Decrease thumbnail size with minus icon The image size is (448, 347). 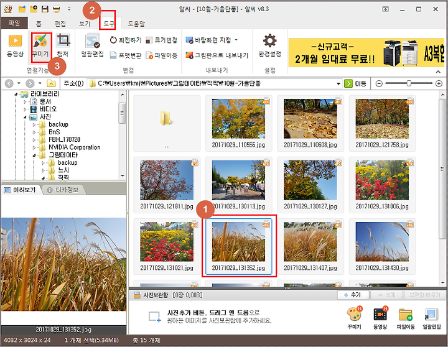pyautogui.click(x=379, y=83)
